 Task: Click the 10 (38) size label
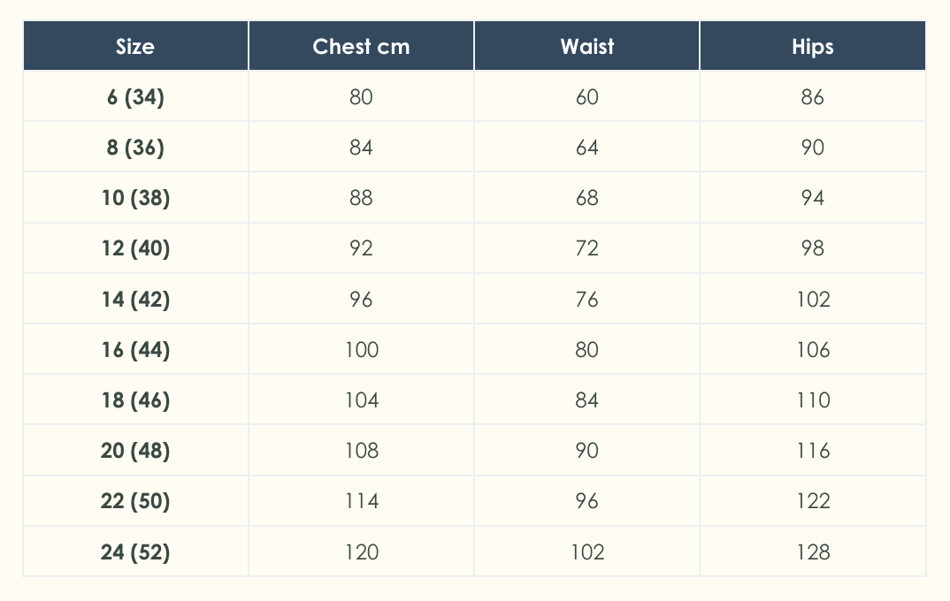(x=135, y=198)
